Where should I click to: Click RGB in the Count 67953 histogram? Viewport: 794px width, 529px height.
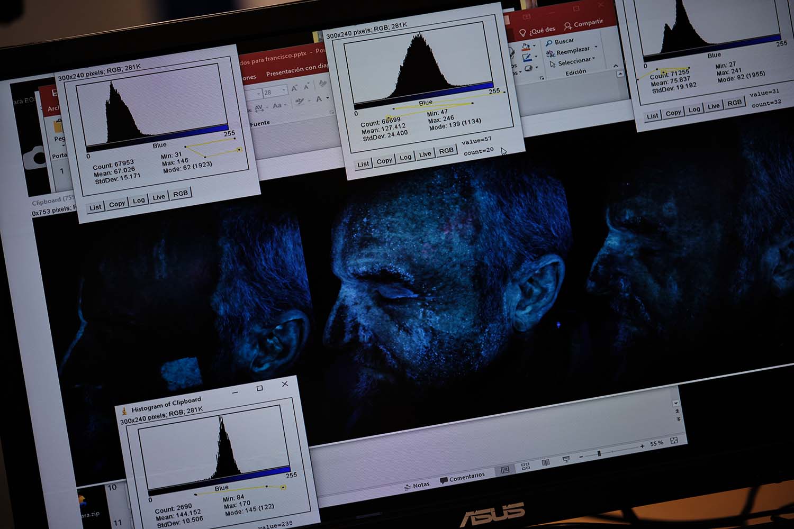181,194
